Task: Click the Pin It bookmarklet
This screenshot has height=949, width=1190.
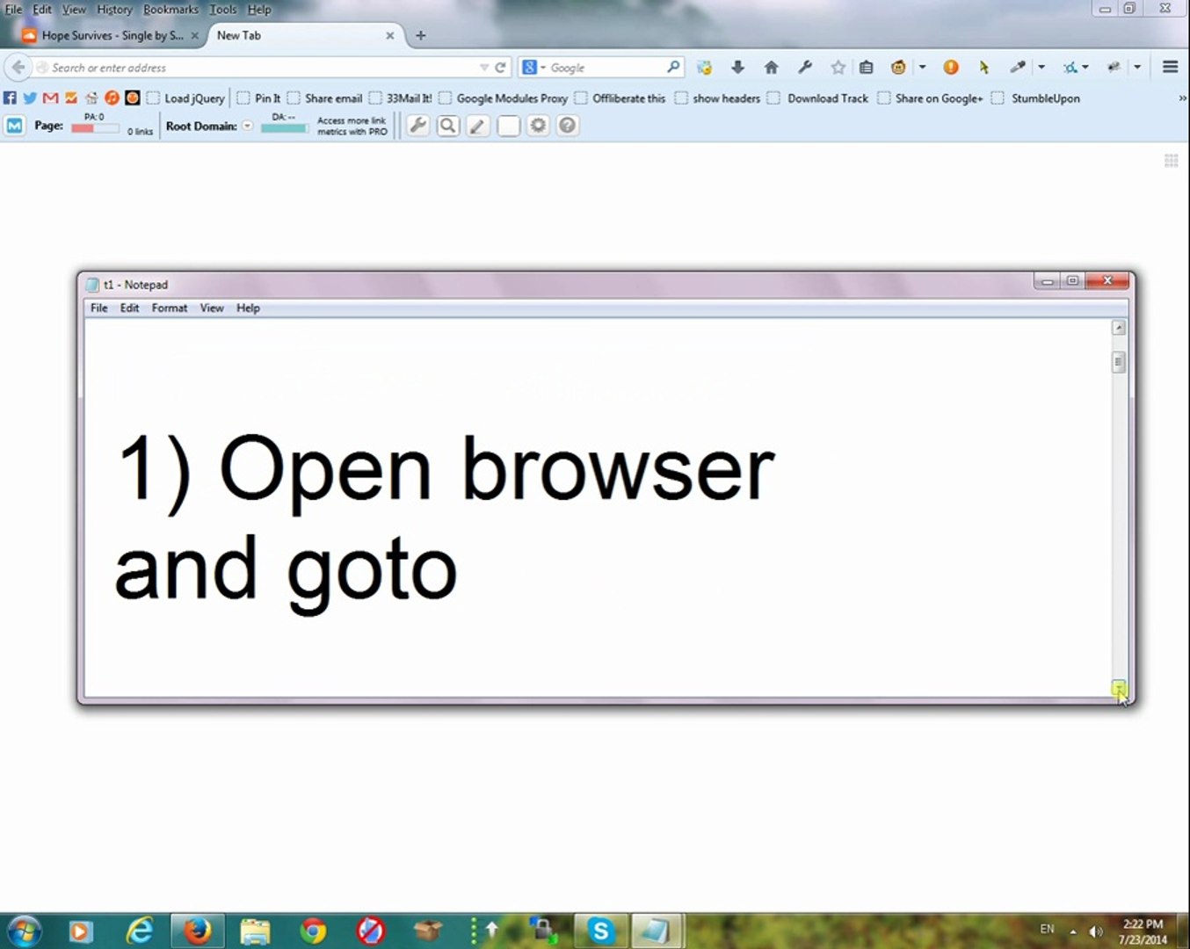Action: coord(259,98)
